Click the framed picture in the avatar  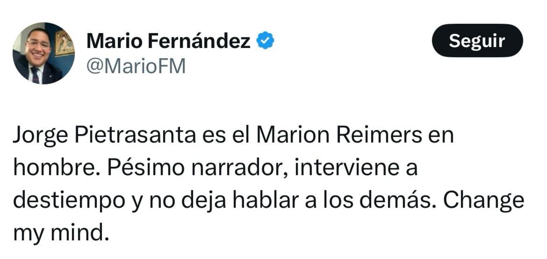64,43
